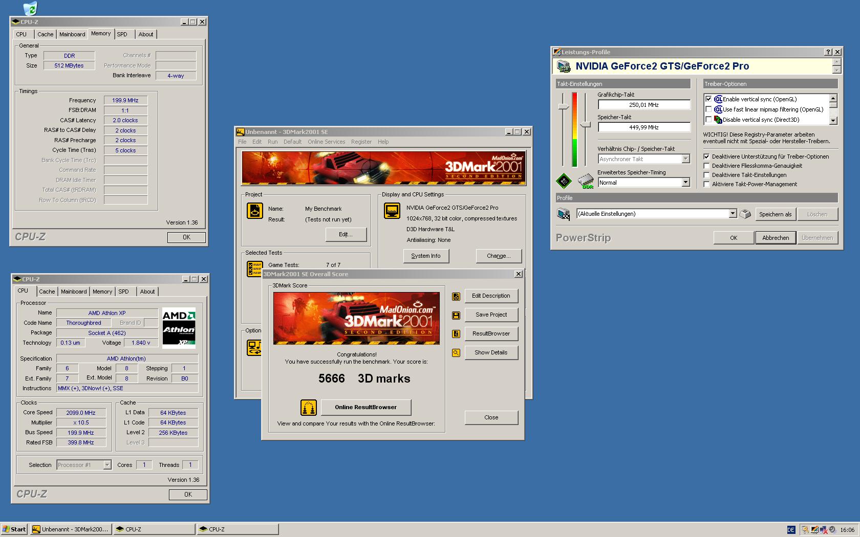Screen dimensions: 860x537
Task: Click the Close button in score dialog
Action: point(491,417)
